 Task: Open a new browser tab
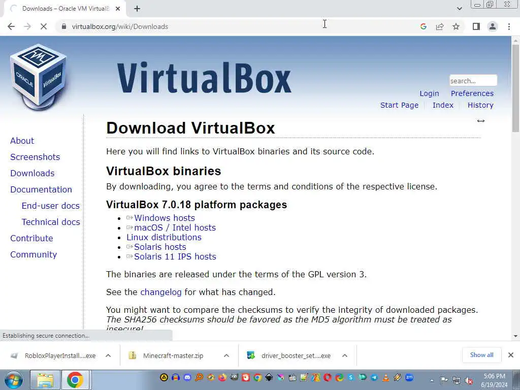137,9
